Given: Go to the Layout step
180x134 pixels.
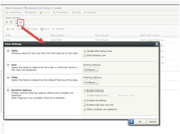Looking at the screenshot, I should (45, 12).
